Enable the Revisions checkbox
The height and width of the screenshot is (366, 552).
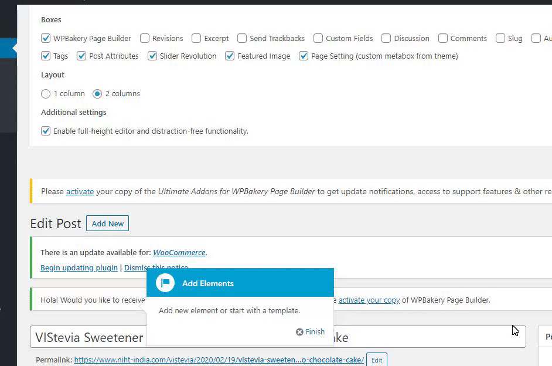(145, 38)
